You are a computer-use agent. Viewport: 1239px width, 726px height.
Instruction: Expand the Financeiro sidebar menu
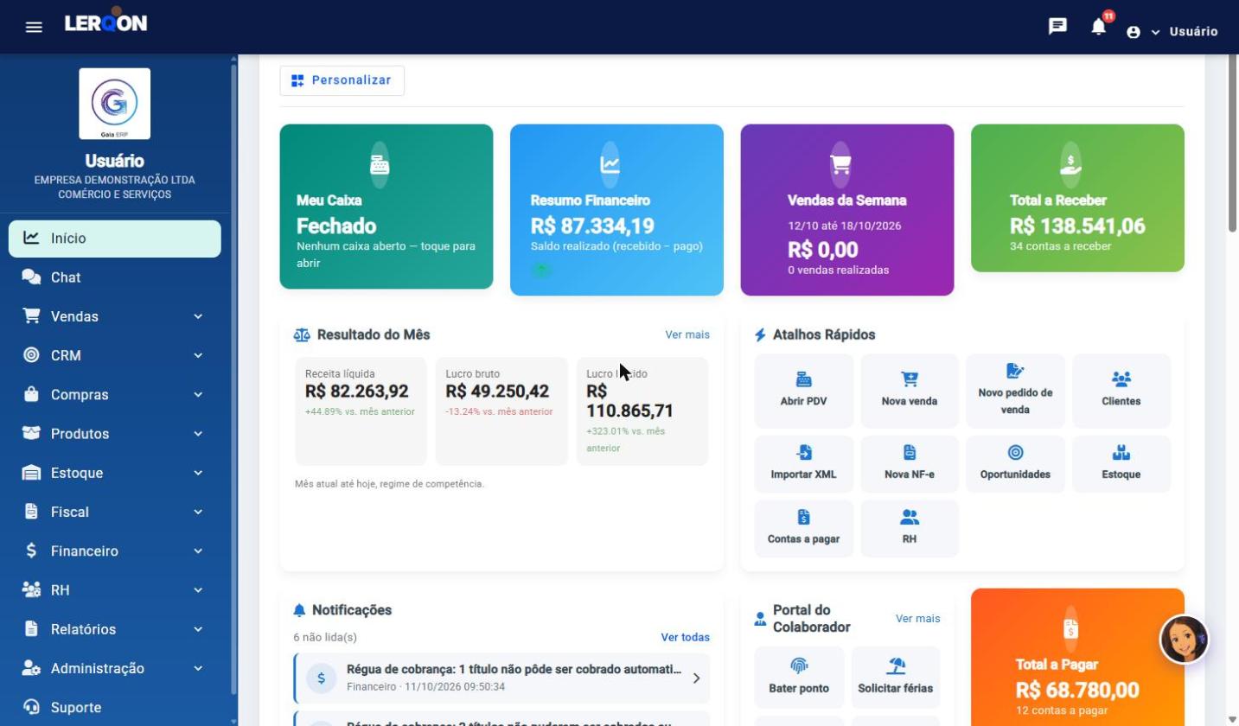click(114, 551)
